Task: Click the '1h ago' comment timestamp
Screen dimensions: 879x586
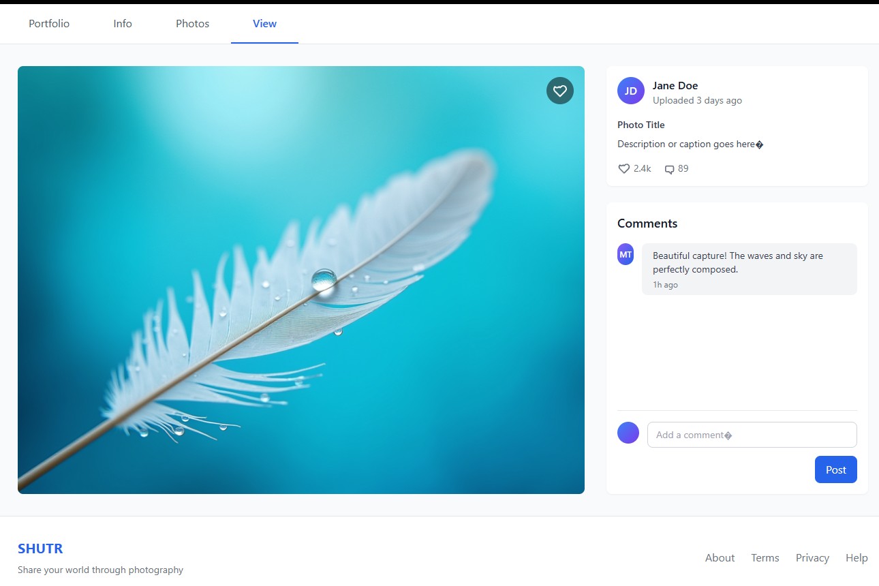Action: 665,285
